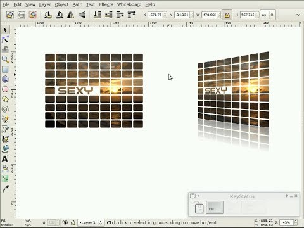Image resolution: width=304 pixels, height=228 pixels.
Task: Select the Tweak tool
Action: click(x=5, y=49)
